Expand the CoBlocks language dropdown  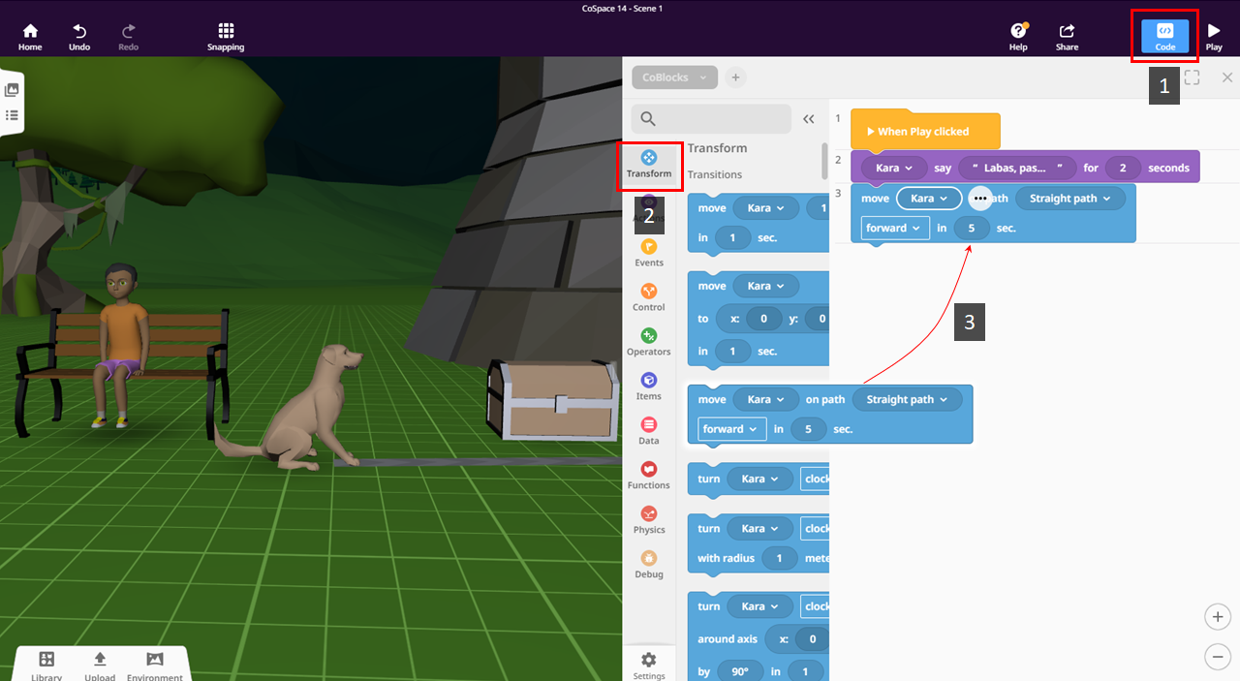(x=674, y=77)
